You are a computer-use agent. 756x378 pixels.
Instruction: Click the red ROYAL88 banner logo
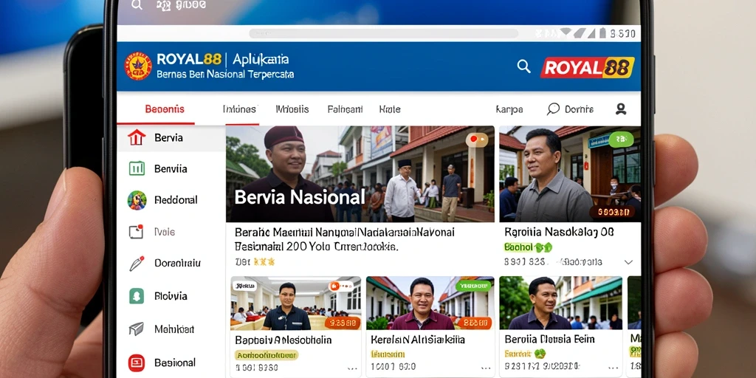click(x=587, y=67)
